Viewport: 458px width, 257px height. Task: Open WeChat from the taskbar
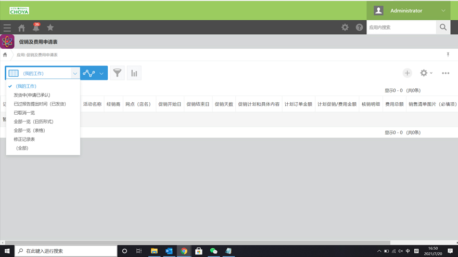[213, 251]
